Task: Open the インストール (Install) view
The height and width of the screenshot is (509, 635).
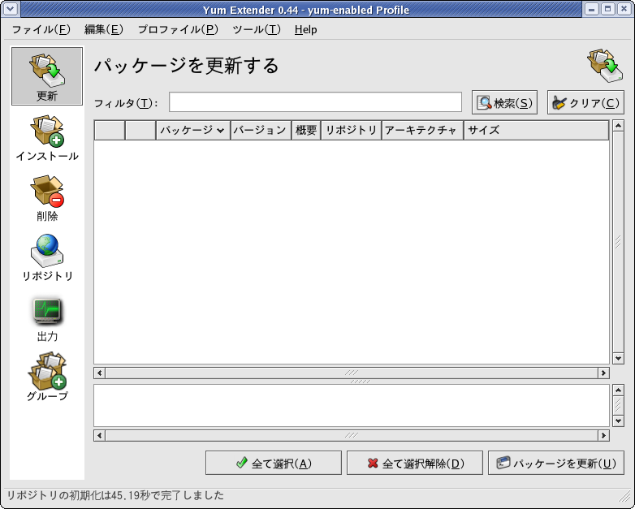Action: (47, 138)
